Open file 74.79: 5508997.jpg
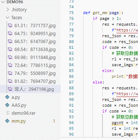 [x=35, y=73]
